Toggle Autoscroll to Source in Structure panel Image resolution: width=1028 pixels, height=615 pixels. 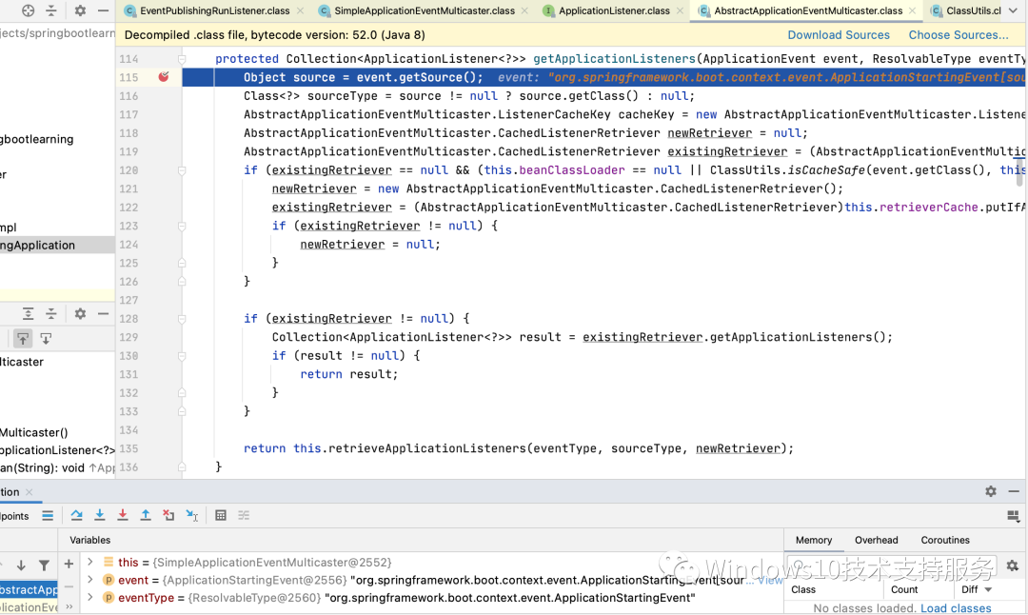[x=23, y=338]
